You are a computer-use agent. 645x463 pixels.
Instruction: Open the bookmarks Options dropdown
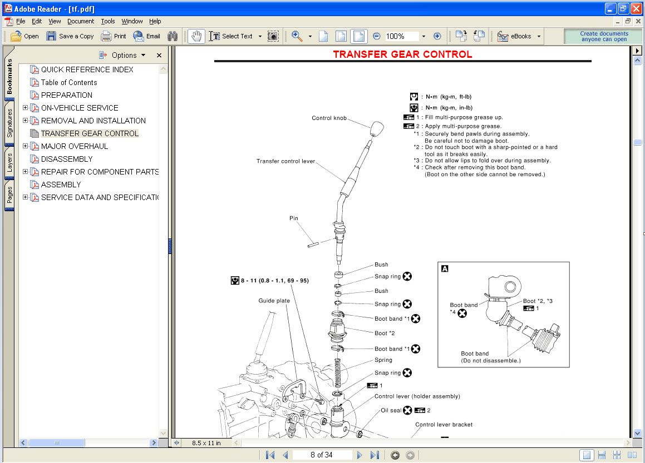point(122,55)
